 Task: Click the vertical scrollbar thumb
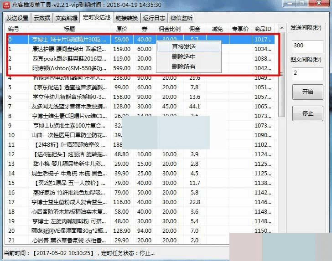282,74
